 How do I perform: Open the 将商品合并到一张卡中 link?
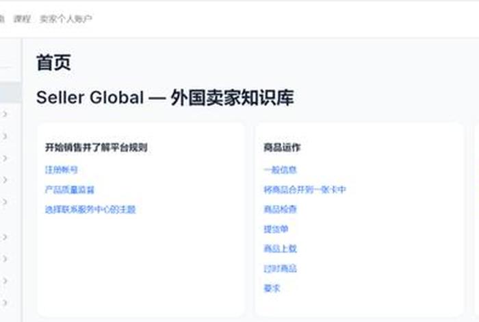tap(305, 190)
